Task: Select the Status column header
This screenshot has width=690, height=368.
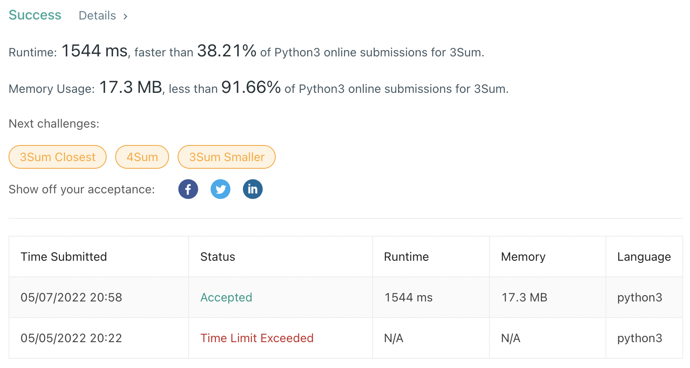Action: (218, 256)
